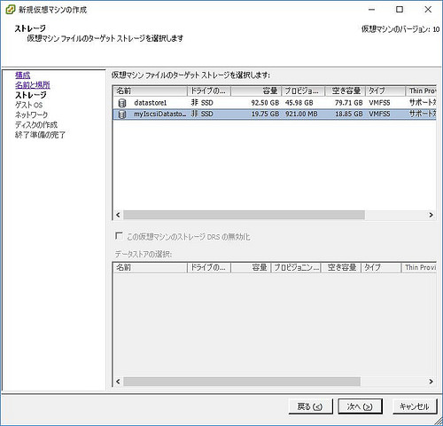The image size is (443, 426).
Task: Open the 構成 wizard step link
Action: (x=23, y=75)
